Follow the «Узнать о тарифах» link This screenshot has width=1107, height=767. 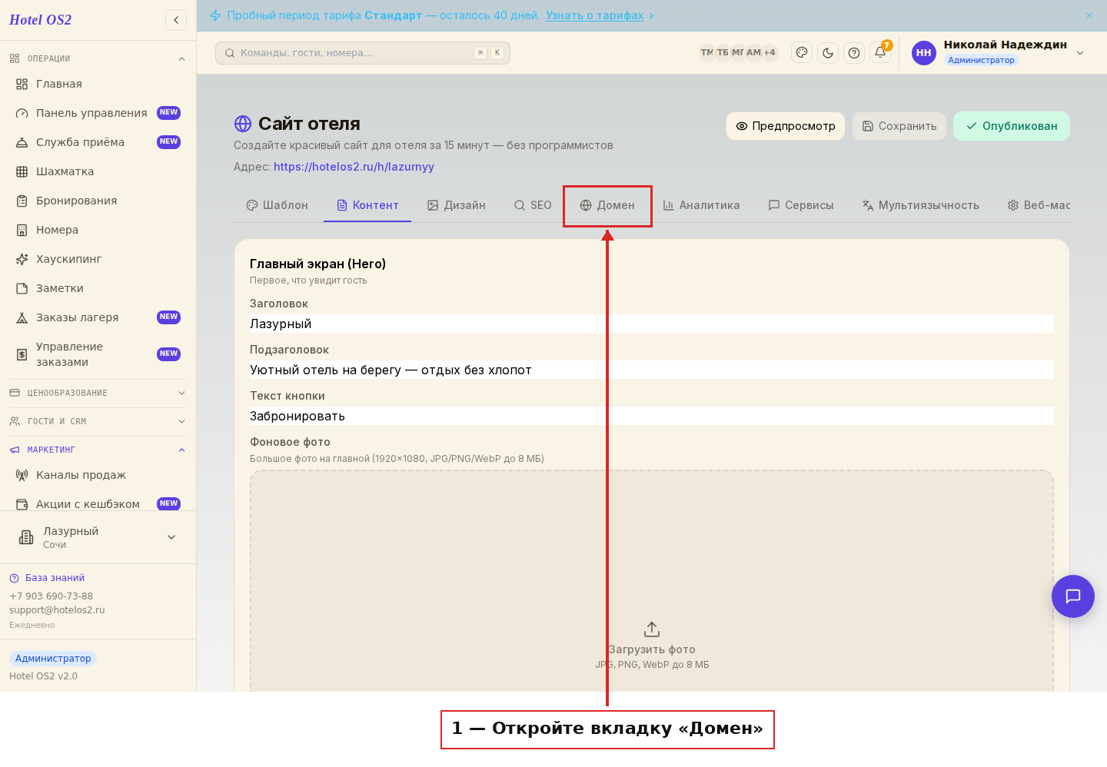594,15
